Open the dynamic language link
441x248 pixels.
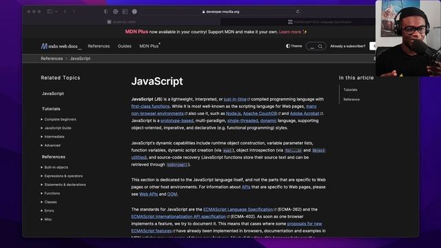[x=268, y=121]
